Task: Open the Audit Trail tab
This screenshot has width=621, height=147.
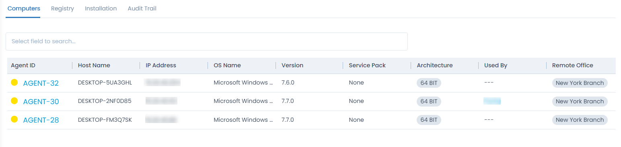Action: pos(142,8)
